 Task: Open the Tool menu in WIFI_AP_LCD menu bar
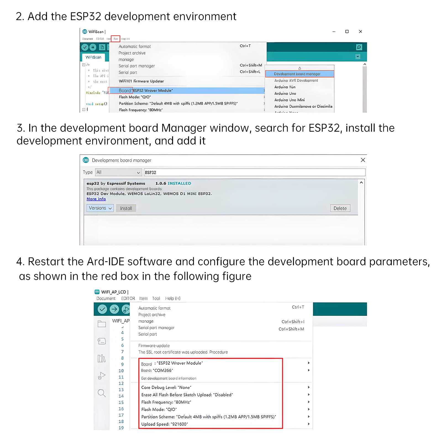[x=156, y=298]
